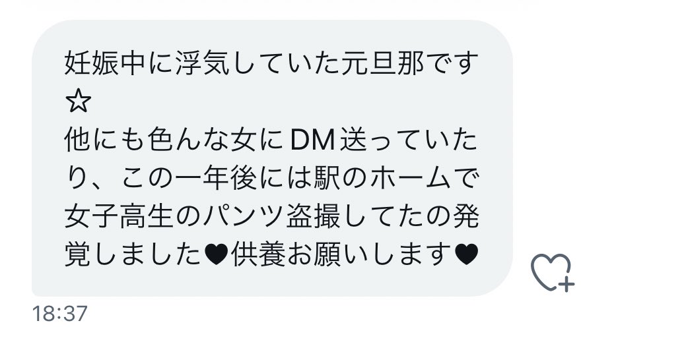Click the black heart ending the message

466,255
